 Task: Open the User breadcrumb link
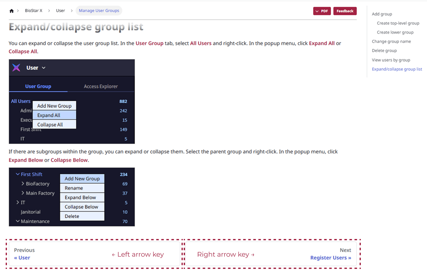pyautogui.click(x=61, y=11)
